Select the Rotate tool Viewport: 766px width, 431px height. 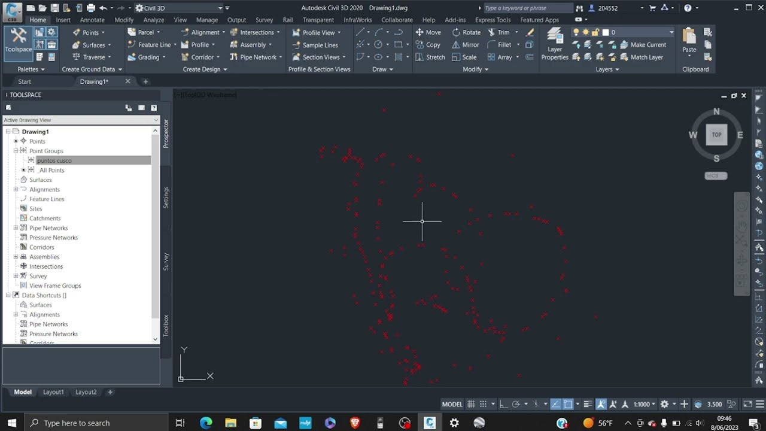(x=466, y=32)
